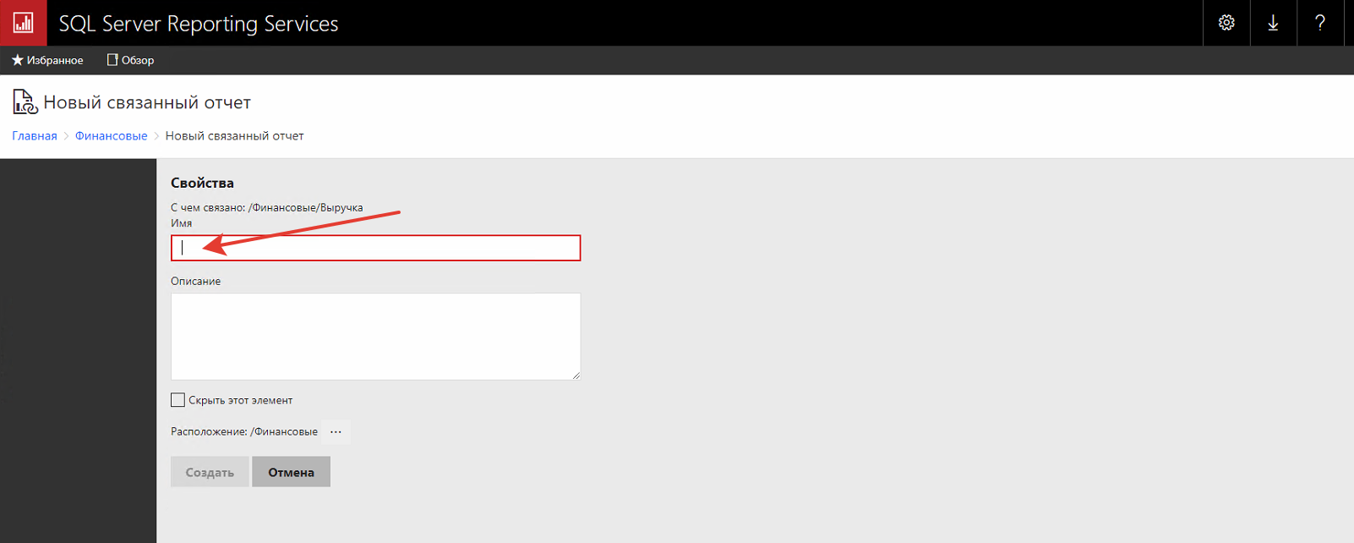Open the download arrow menu

coord(1273,23)
